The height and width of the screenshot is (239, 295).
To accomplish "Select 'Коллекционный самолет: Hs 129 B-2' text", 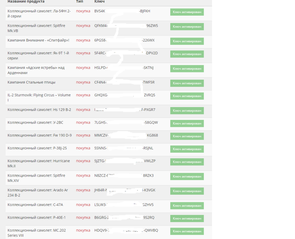I will 39,110.
